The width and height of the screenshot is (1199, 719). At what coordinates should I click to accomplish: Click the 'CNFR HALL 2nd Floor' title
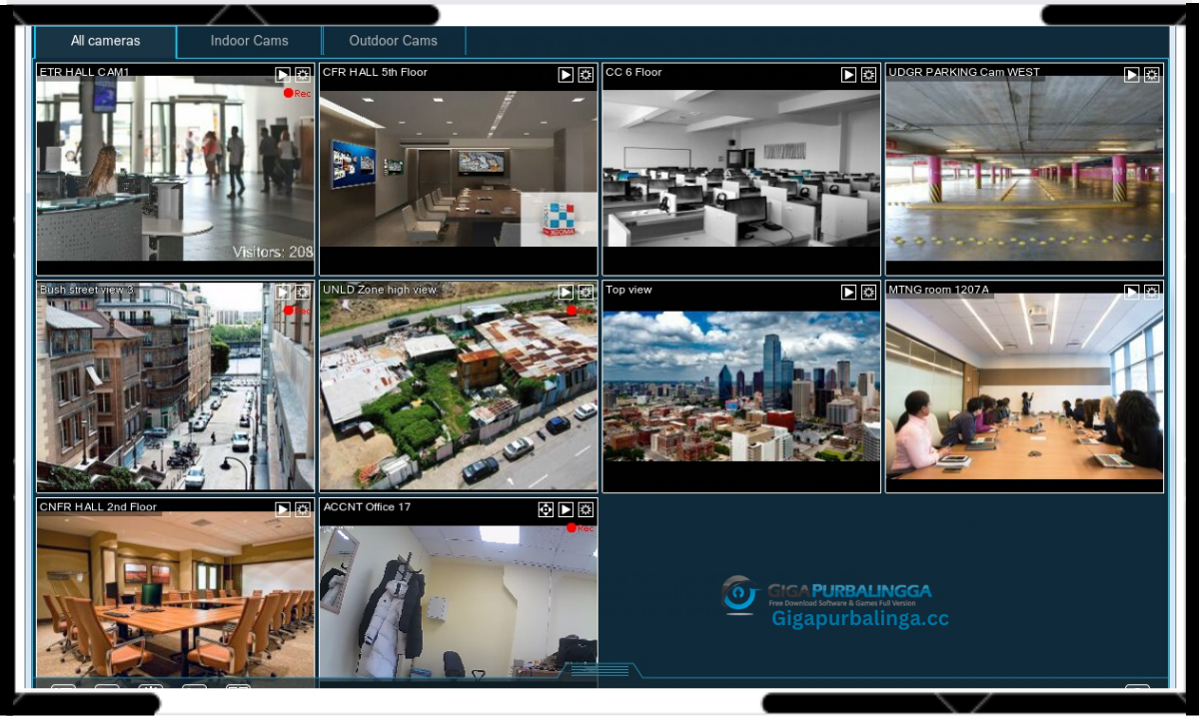pyautogui.click(x=98, y=507)
